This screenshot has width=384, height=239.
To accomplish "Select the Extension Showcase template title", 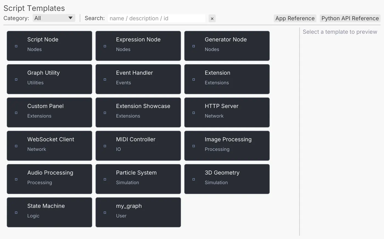I will 143,106.
